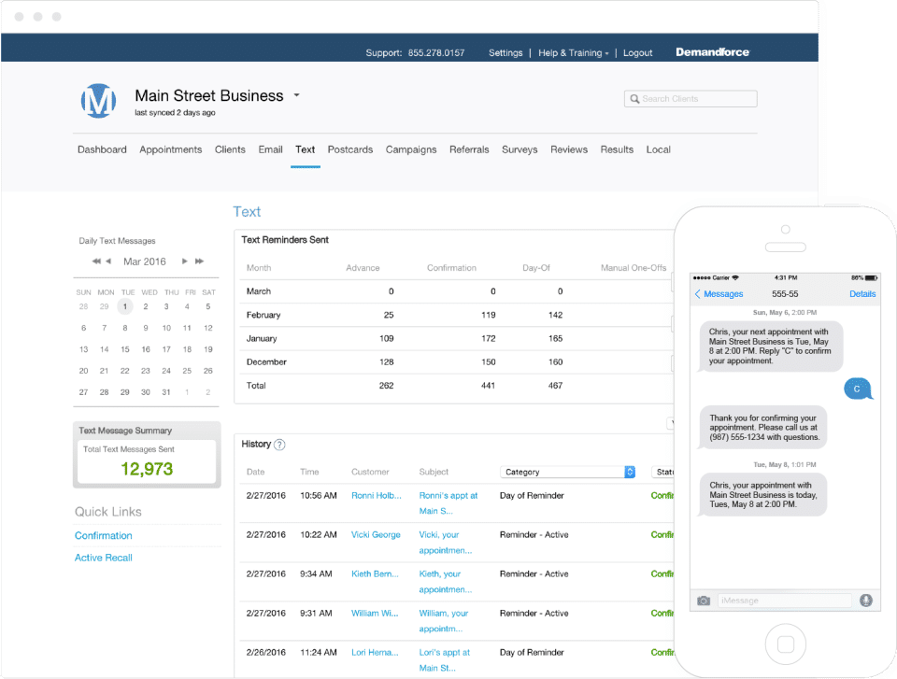Open the Confirmation quick link
The width and height of the screenshot is (897, 679).
tap(104, 536)
